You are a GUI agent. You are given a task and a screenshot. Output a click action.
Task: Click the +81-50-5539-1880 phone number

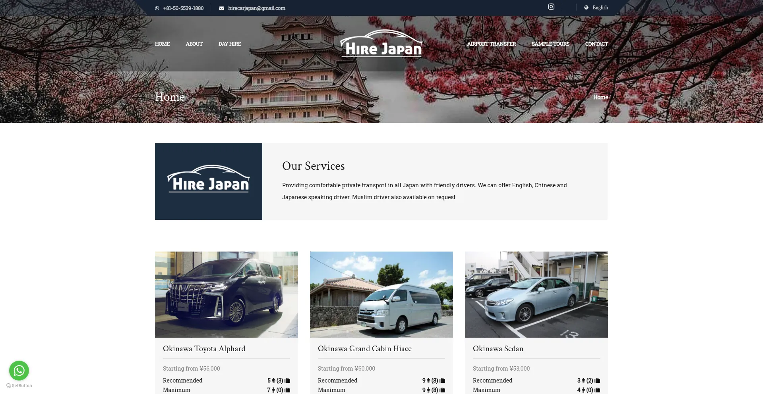183,8
